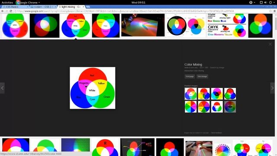
Task: Go to previous image with left arrow
Action: tap(2, 88)
